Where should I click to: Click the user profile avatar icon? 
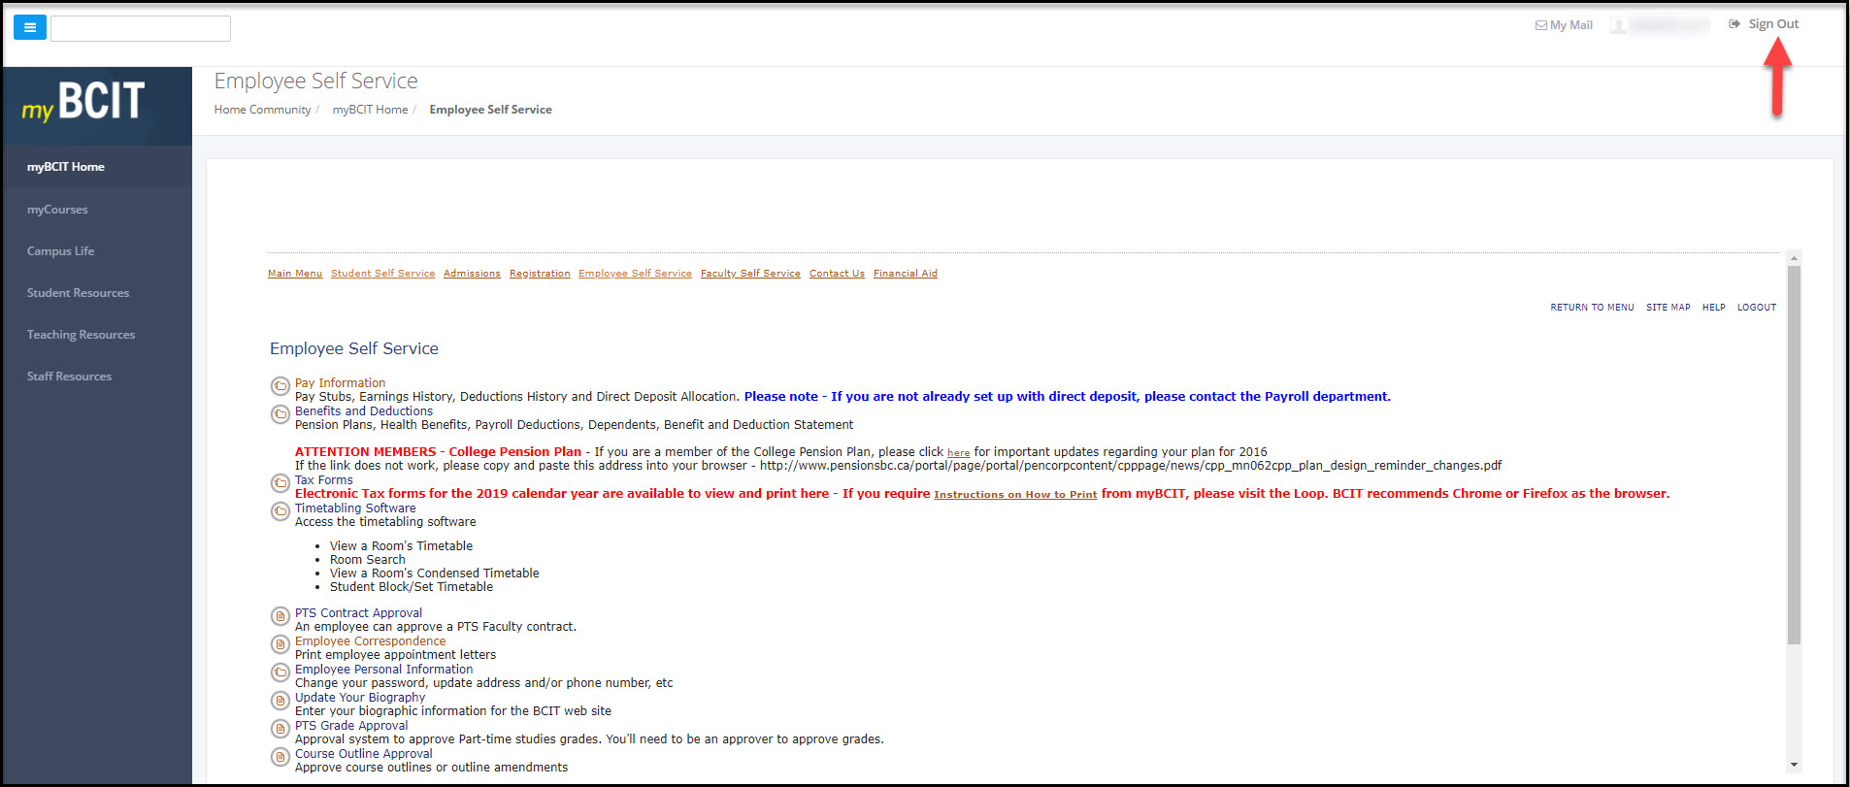(1618, 25)
